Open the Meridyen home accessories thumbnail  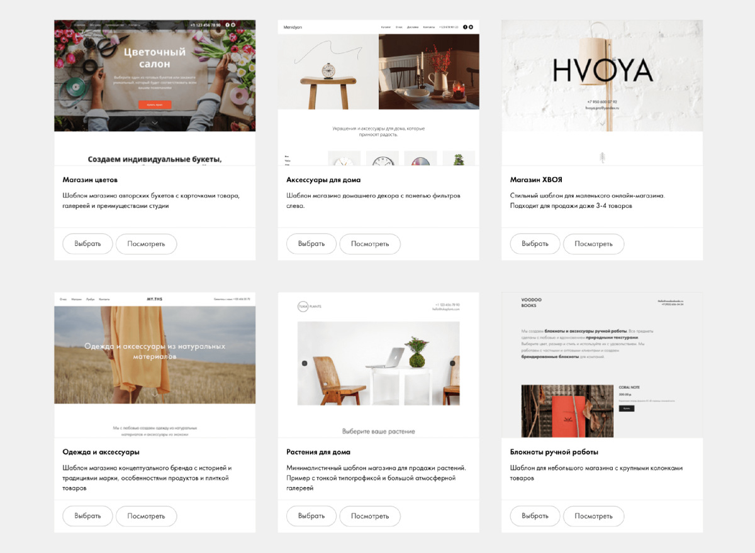click(378, 92)
